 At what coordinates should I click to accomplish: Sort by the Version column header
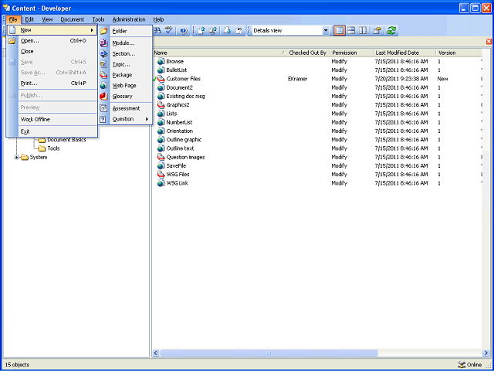[458, 53]
